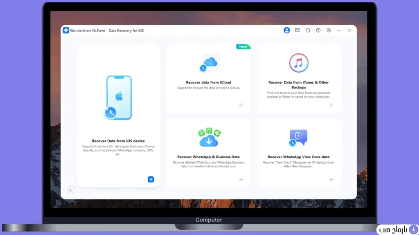Open the help question mark icon
Screen dimensions: 419x235
tap(318, 30)
